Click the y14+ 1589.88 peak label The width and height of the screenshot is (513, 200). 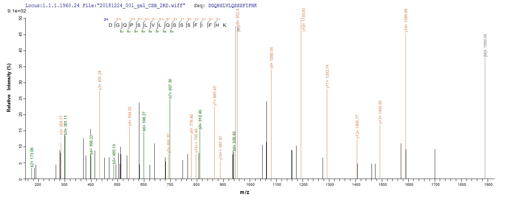(x=406, y=21)
